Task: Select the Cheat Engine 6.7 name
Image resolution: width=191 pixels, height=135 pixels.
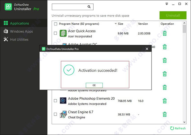Action: [x=81, y=112]
